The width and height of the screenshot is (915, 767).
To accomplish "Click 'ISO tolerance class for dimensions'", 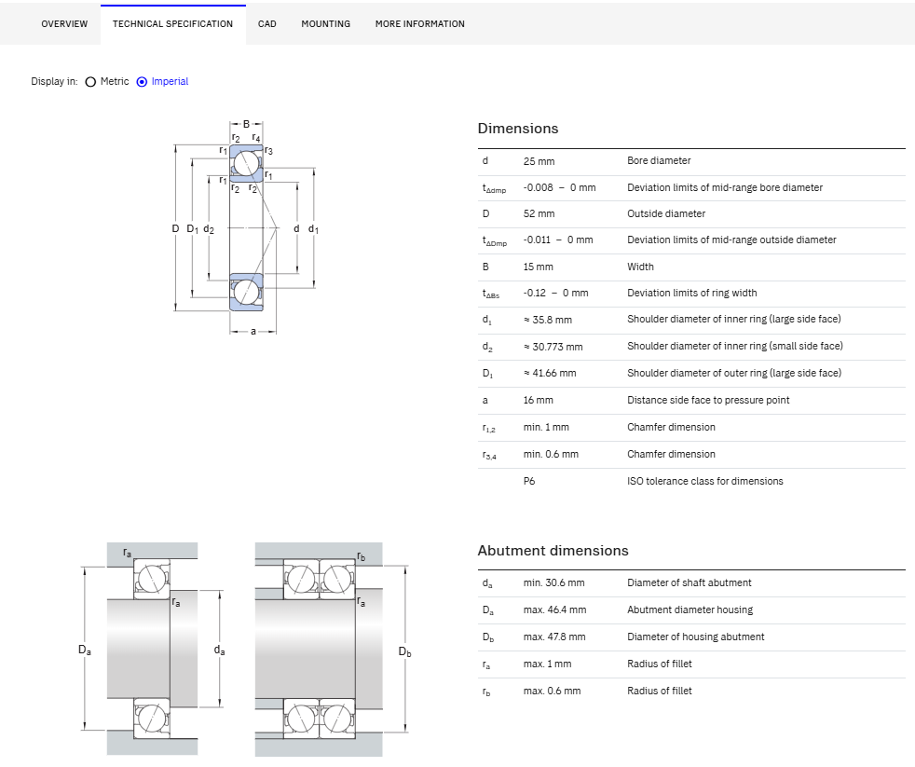I will coord(705,481).
